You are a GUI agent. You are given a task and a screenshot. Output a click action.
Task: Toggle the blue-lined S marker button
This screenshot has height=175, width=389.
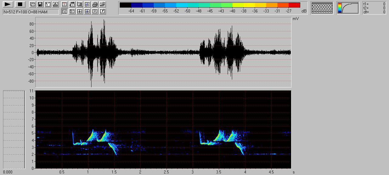(87, 4)
